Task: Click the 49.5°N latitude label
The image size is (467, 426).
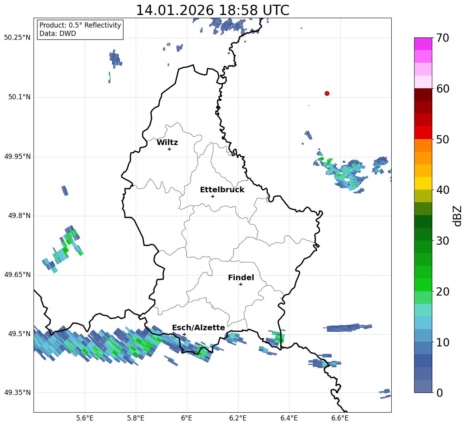Action: [x=19, y=334]
